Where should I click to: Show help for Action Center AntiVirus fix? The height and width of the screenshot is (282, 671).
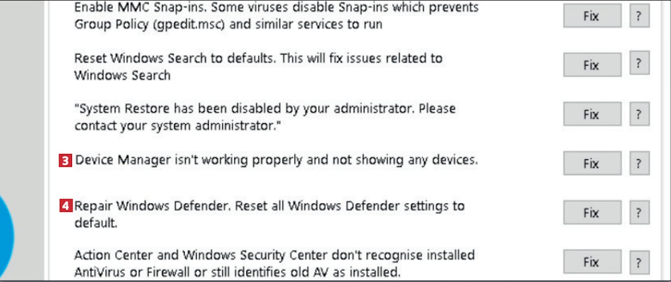click(x=639, y=261)
